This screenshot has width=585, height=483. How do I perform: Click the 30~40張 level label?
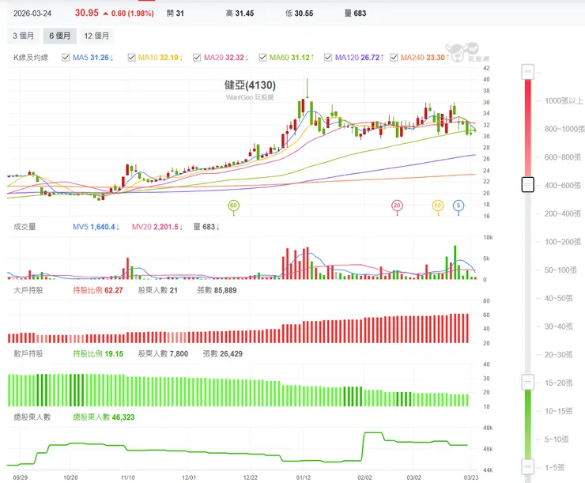(x=558, y=326)
